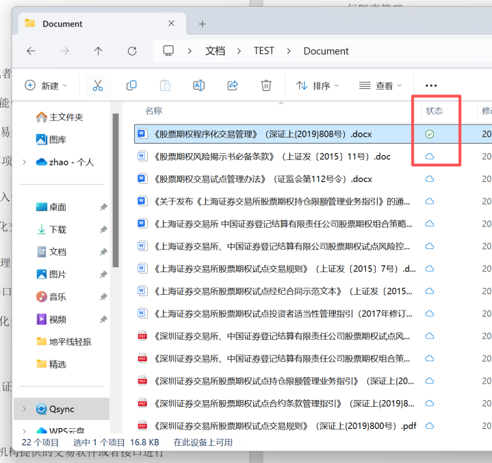Open 地平线轻旅 folder in sidebar
The image size is (492, 463).
point(64,341)
